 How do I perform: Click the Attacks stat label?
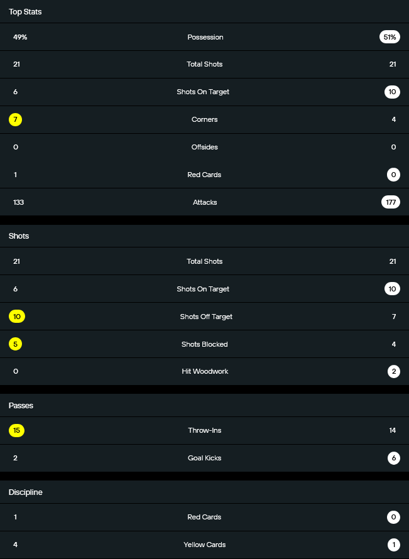click(205, 202)
